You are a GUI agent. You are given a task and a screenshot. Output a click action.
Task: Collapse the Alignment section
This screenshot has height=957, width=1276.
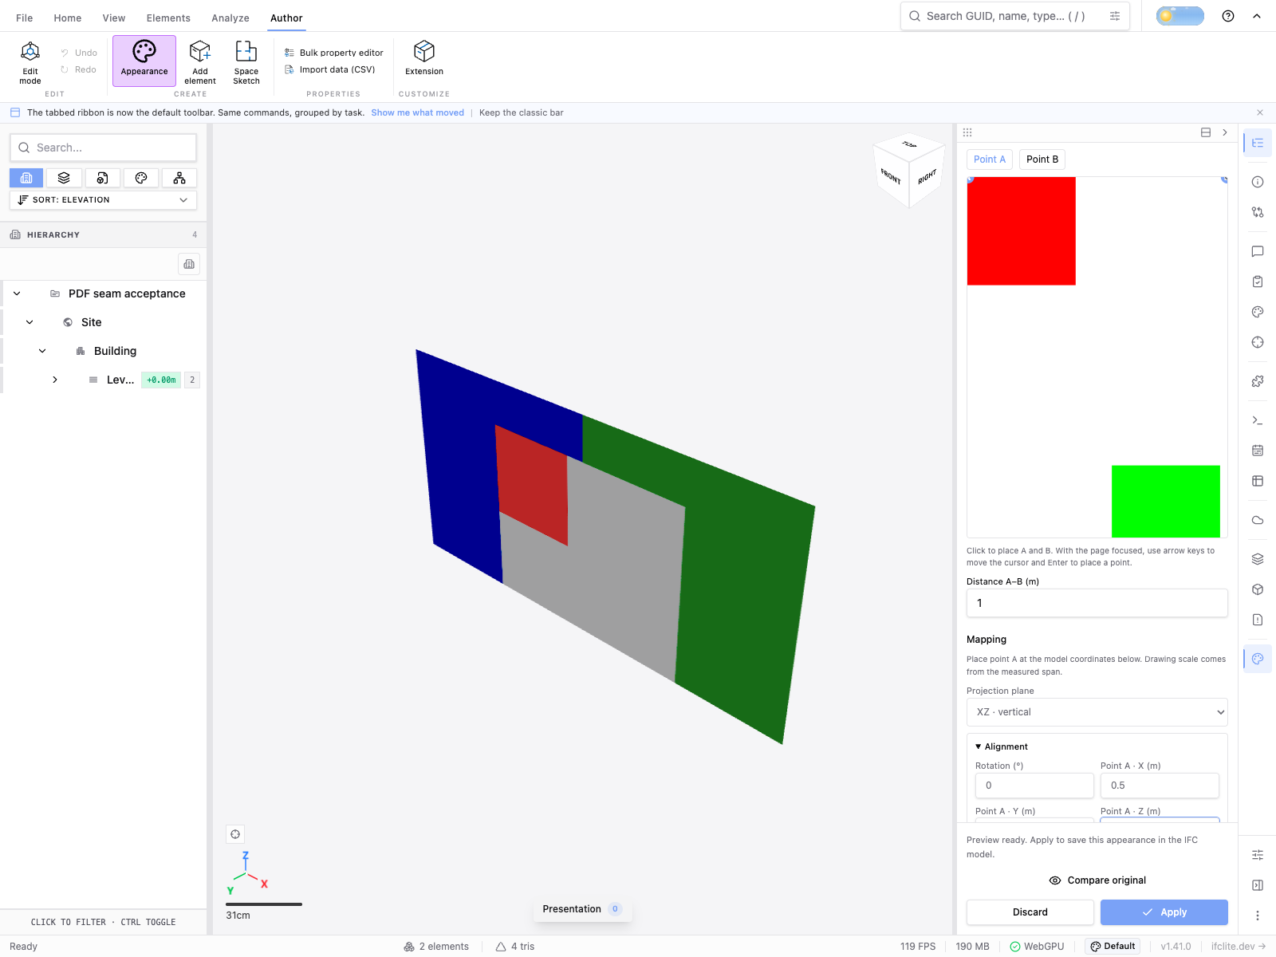pyautogui.click(x=1002, y=746)
